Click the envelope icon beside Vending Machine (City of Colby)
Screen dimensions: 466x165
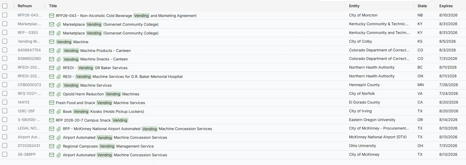[51, 42]
